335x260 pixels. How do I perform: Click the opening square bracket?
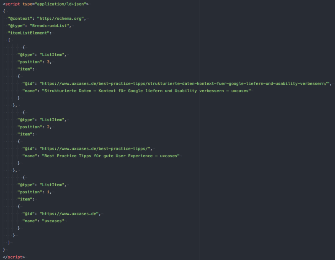point(9,40)
